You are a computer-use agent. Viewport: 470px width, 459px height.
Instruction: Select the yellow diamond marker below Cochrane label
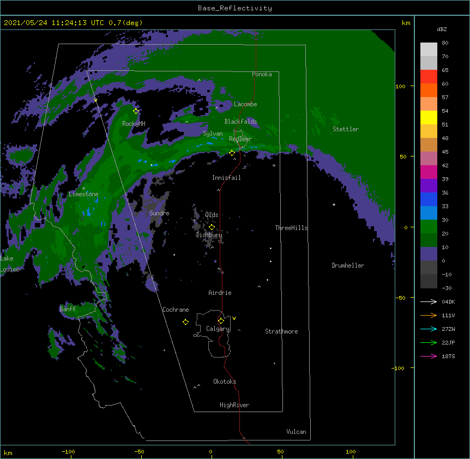(185, 322)
